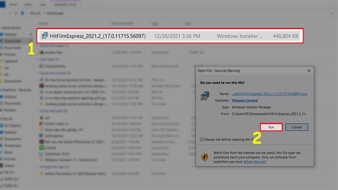Click the 12/30/2021 3:36 PM date cell
Image resolution: width=338 pixels, height=190 pixels.
point(177,36)
